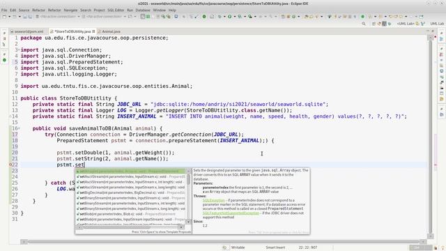This screenshot has width=446, height=251.
Task: Open the File menu
Action: click(4, 10)
